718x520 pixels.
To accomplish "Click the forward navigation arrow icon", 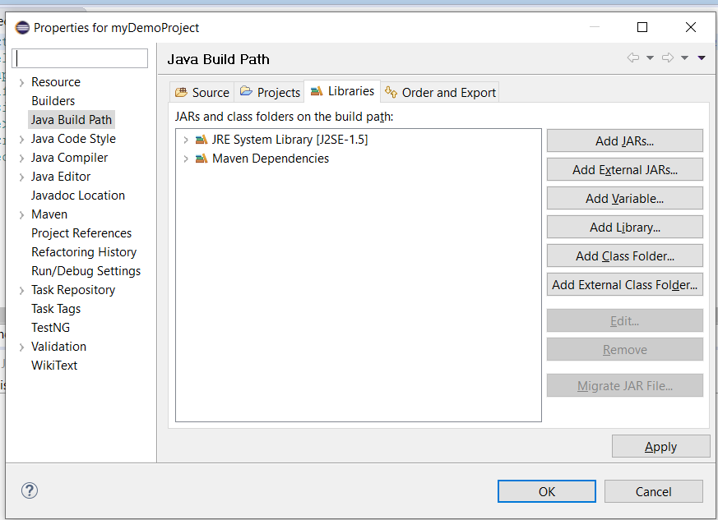I will point(668,58).
